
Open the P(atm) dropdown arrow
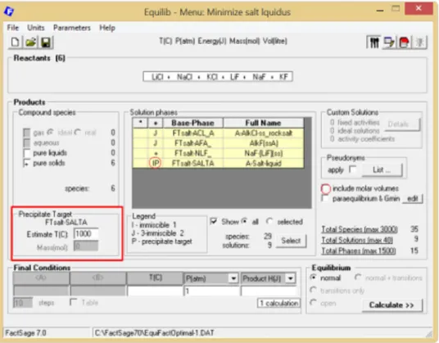click(x=233, y=278)
